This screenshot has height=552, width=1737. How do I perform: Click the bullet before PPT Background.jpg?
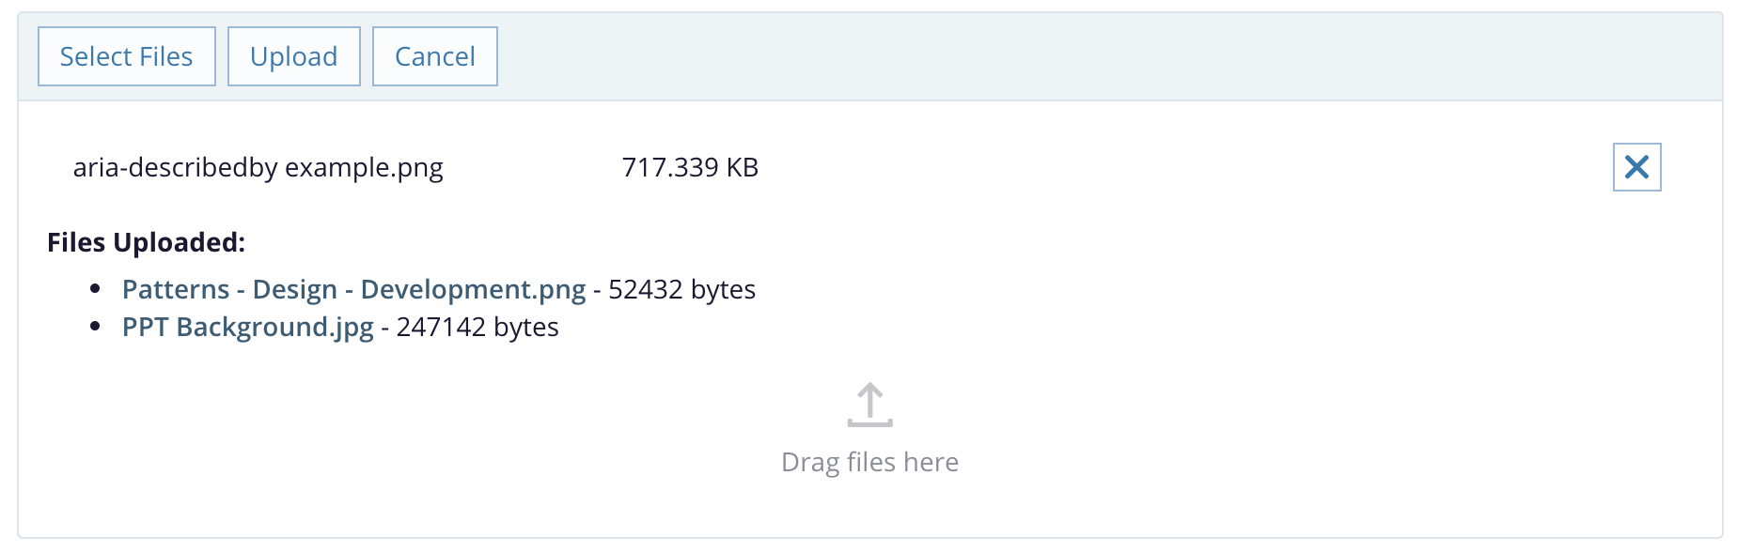[95, 327]
